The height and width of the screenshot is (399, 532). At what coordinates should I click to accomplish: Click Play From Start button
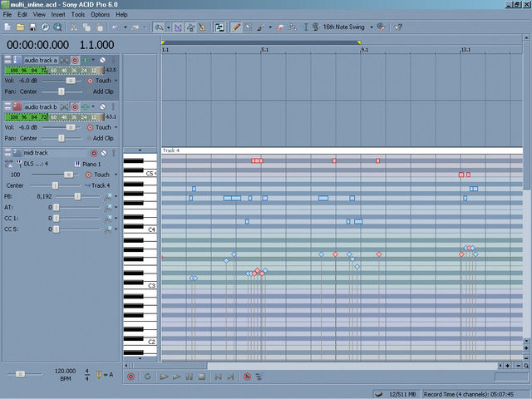point(164,377)
